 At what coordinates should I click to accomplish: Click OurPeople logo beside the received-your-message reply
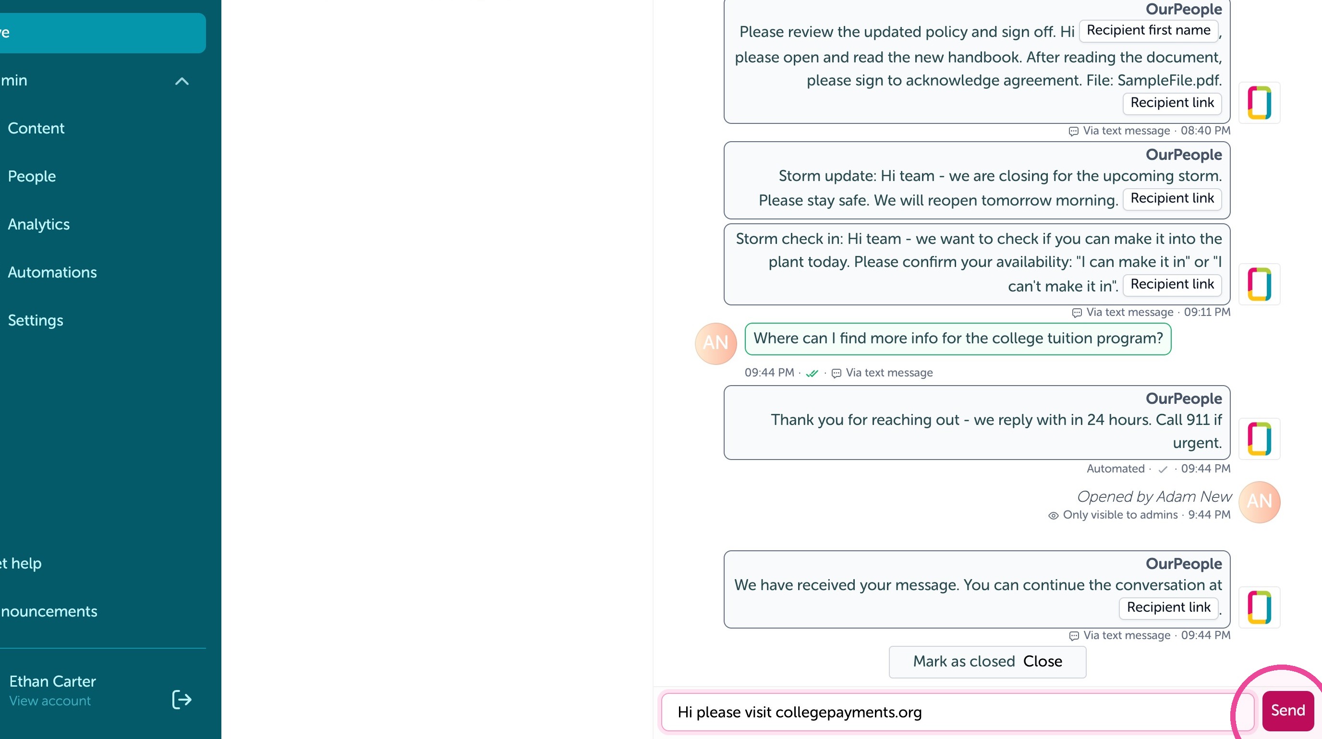pyautogui.click(x=1259, y=607)
